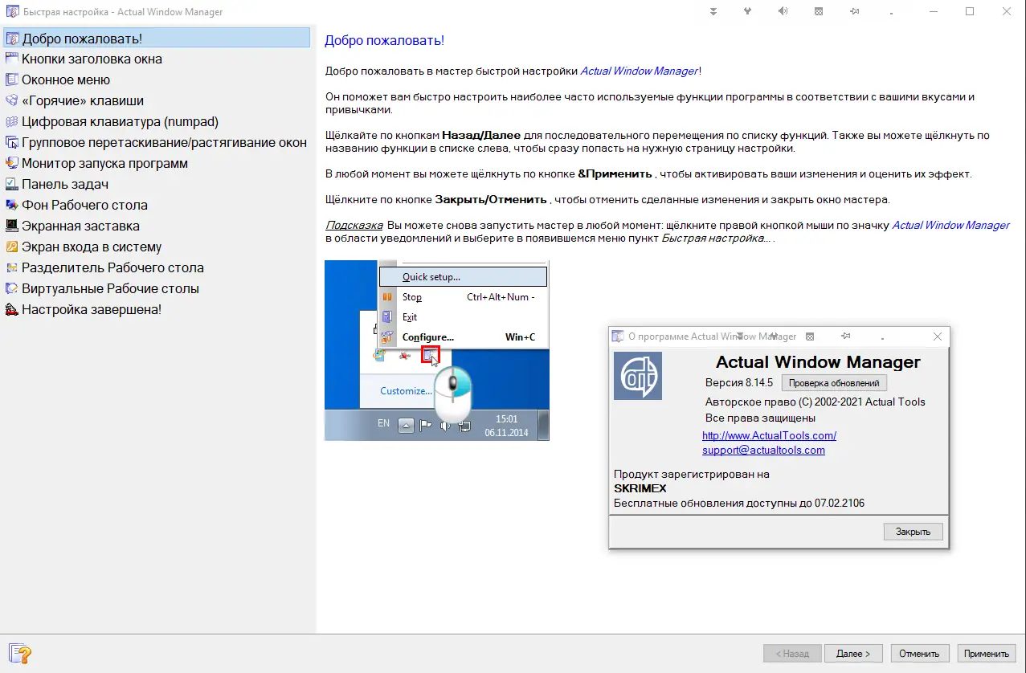Image resolution: width=1026 pixels, height=673 pixels.
Task: Click the question-mark help icon at bottom left
Action: tap(20, 653)
